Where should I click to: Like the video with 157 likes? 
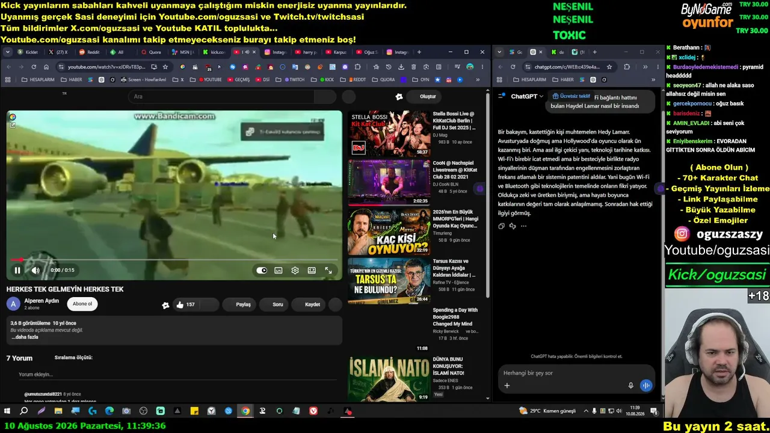[186, 305]
